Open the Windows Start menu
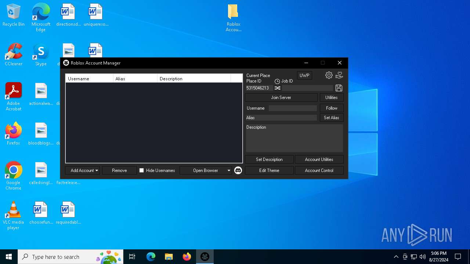 tap(9, 257)
